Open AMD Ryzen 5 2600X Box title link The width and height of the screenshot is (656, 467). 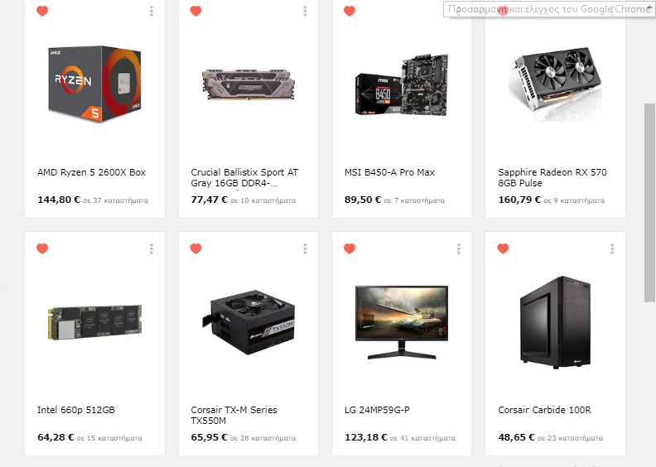tap(91, 172)
